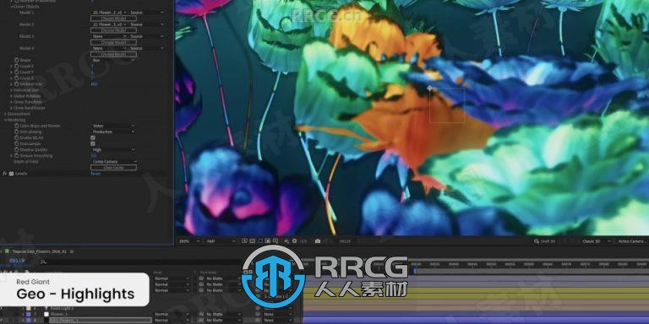Open the composition tab menu icon
649x324 pixels.
coord(72,251)
